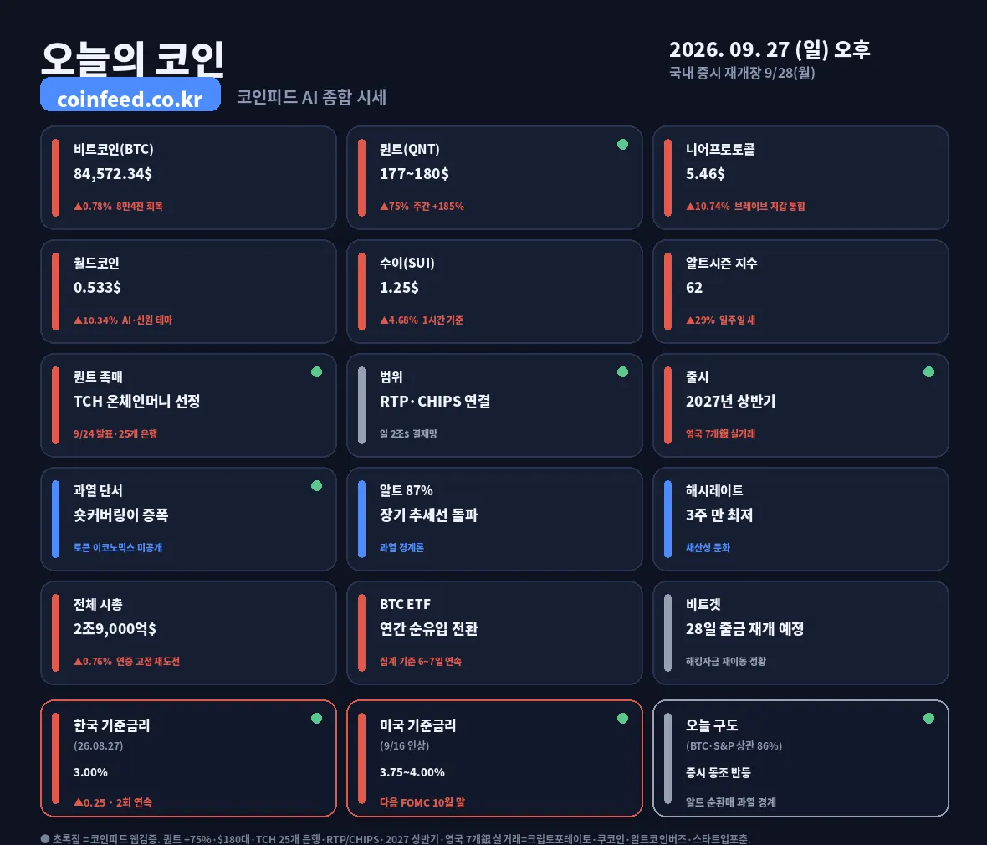Click the coinfeed.co.kr blue badge
This screenshot has width=987, height=845.
pos(130,95)
